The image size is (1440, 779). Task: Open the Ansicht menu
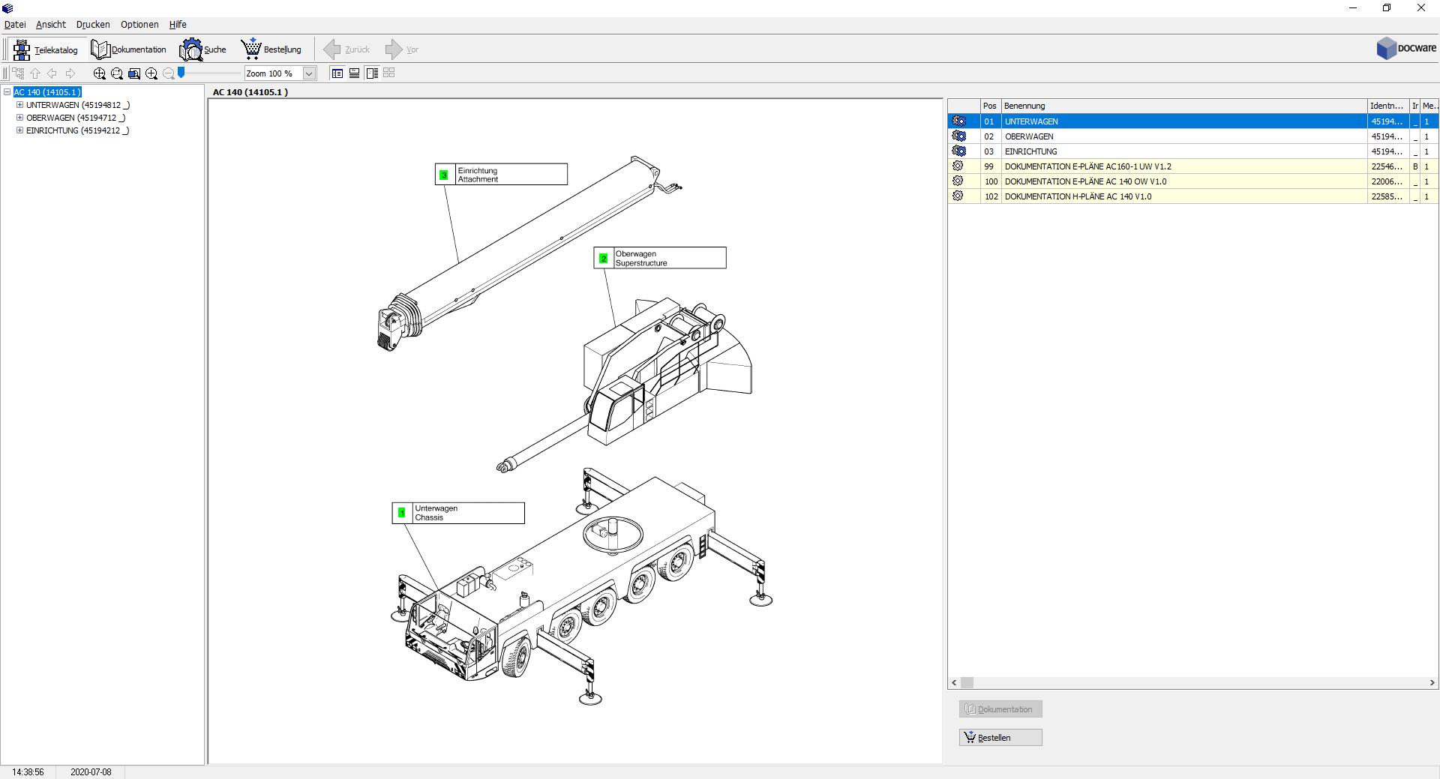coord(51,25)
